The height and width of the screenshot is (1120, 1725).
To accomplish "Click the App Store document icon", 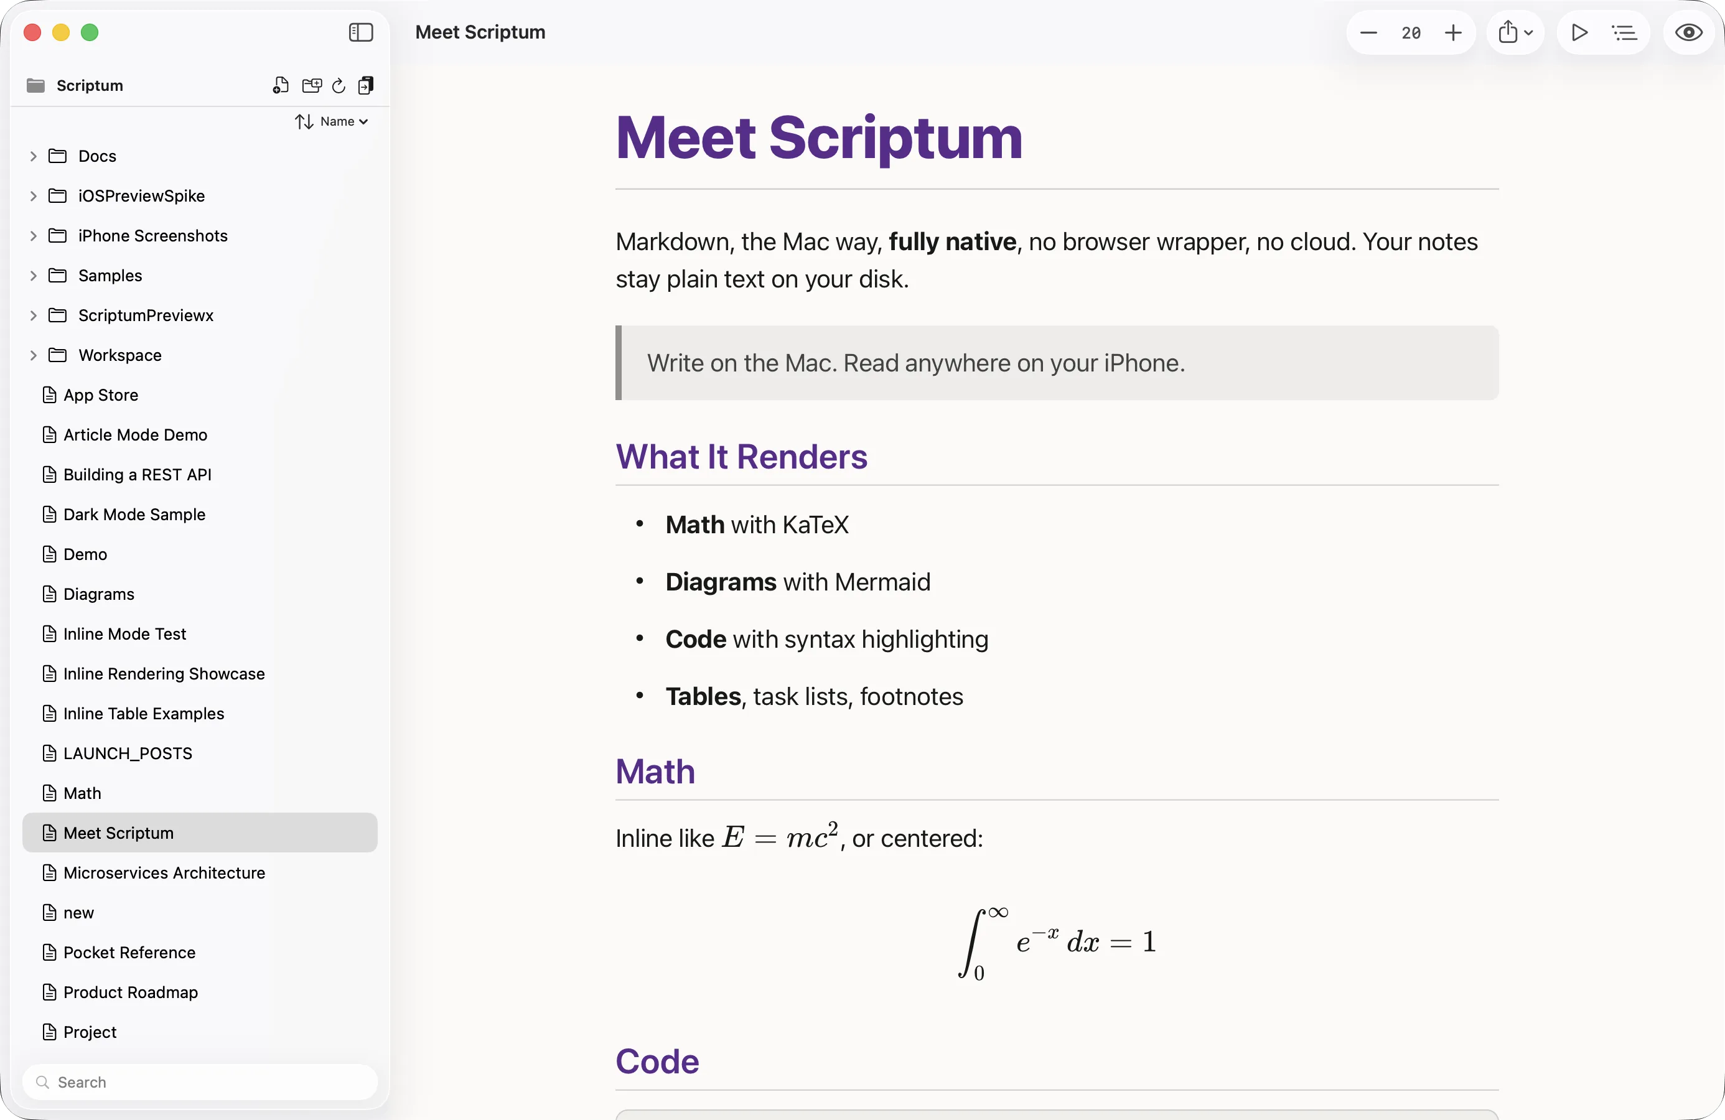I will [x=49, y=395].
